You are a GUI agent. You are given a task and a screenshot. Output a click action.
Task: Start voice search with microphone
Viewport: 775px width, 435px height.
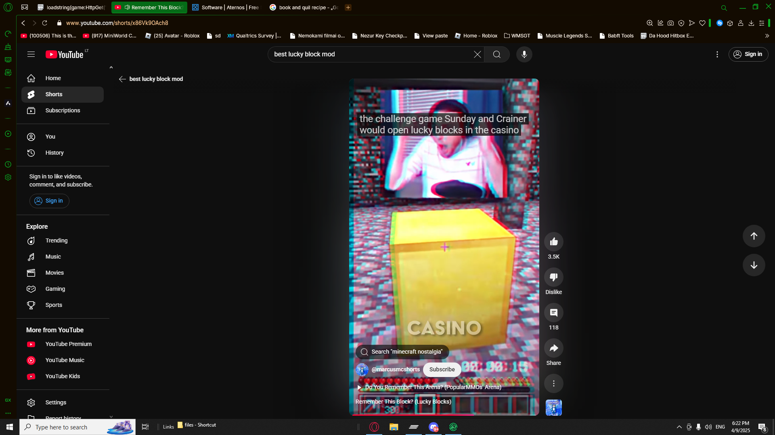(x=524, y=54)
